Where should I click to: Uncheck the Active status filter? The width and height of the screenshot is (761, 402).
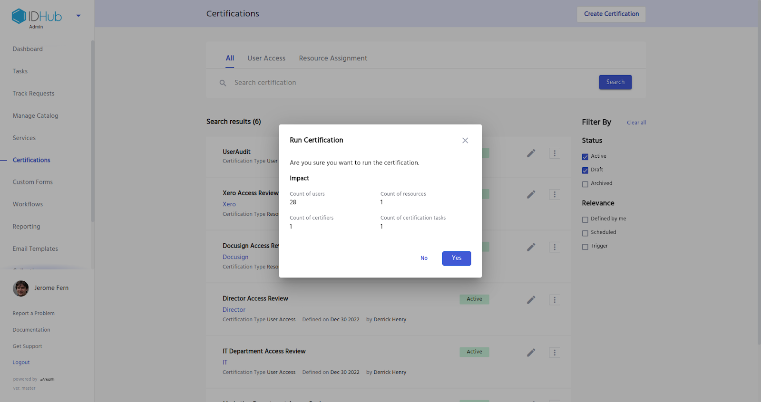(585, 157)
